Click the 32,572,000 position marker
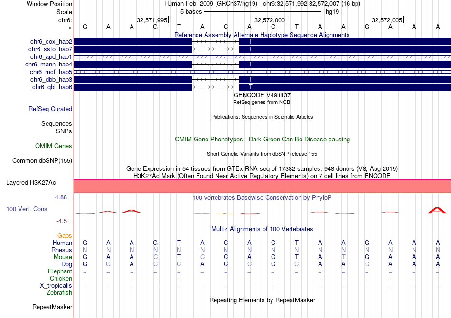Viewport: 451px width, 318px height. [x=270, y=20]
